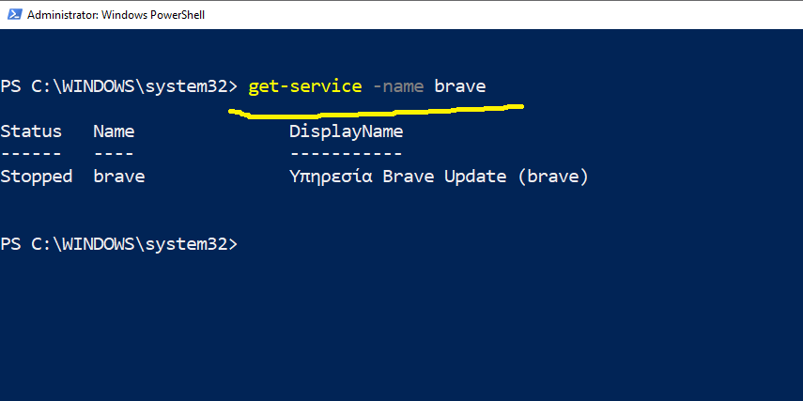803x401 pixels.
Task: Click the 'DisplayName' column header
Action: pos(346,131)
